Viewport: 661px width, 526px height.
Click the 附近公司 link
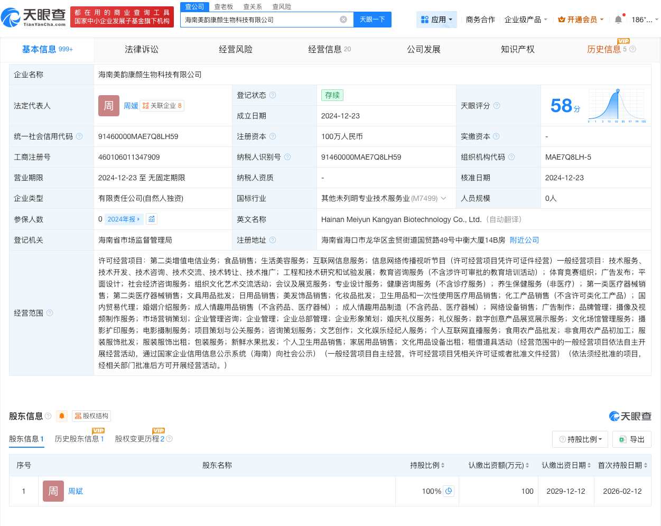[x=524, y=240]
